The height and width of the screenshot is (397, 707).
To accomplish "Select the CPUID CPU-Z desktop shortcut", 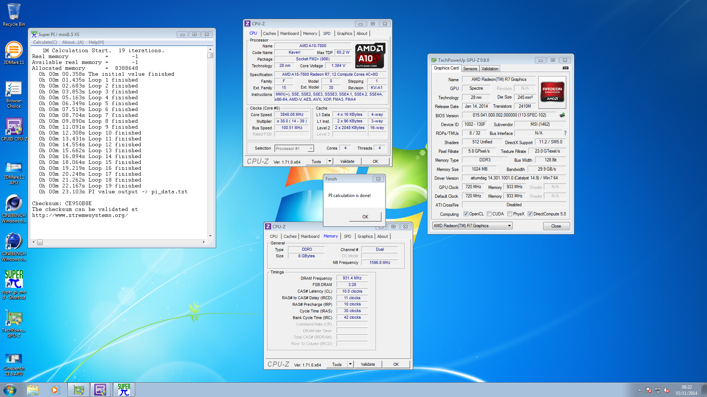I will coord(14,129).
